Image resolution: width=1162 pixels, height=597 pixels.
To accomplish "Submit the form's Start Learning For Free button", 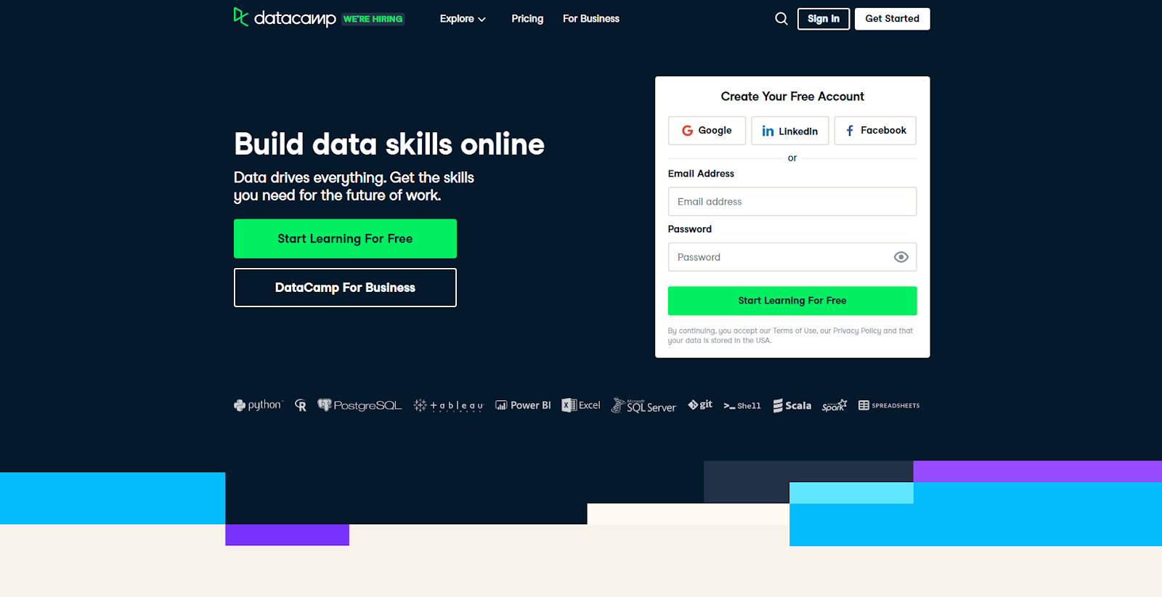I will tap(792, 301).
